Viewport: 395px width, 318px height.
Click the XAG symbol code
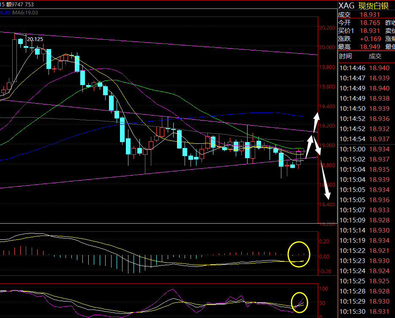tap(347, 6)
